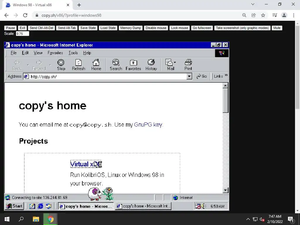Click the Task Scheduler tray icon
Image resolution: width=300 pixels, height=225 pixels.
tap(198, 206)
